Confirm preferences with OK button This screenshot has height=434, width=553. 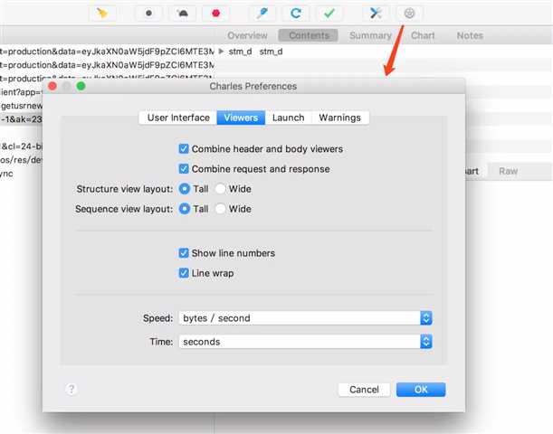(x=421, y=390)
